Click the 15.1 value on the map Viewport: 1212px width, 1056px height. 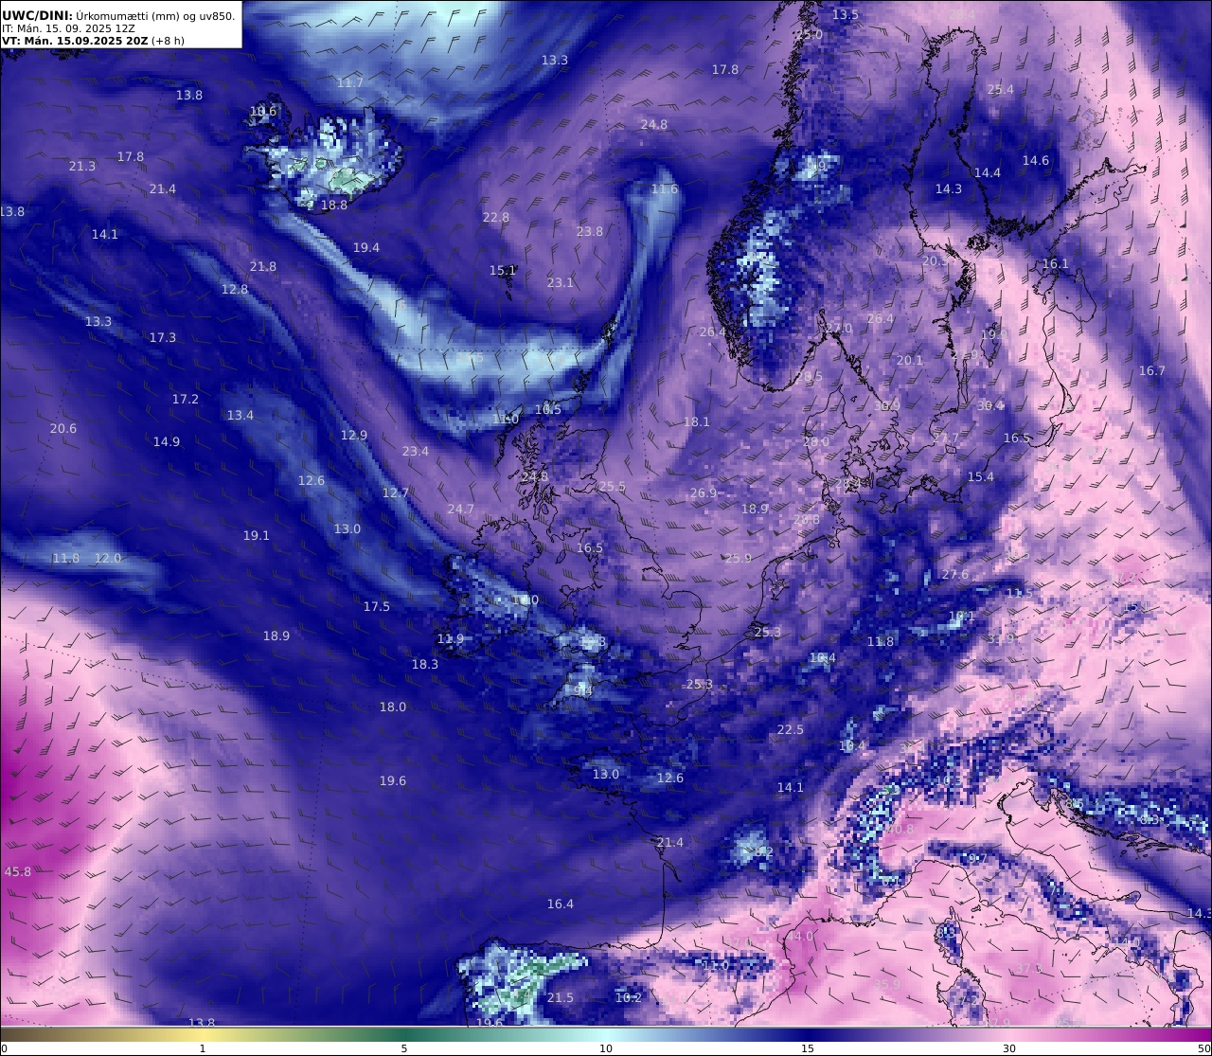(x=503, y=271)
